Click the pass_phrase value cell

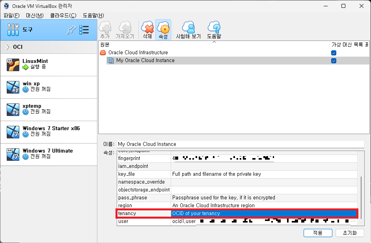pyautogui.click(x=264, y=198)
